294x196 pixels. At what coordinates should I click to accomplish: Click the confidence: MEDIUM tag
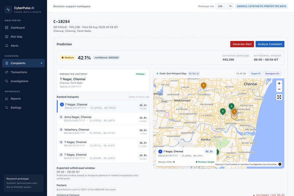pos(106,58)
